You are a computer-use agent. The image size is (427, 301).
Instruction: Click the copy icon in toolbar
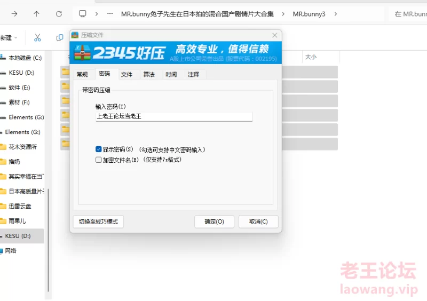60,37
